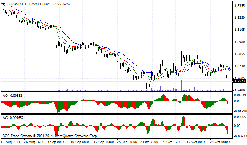The height and width of the screenshot is (145, 247).
Task: Click the BCS Trade Station copyright text
Action: coord(50,136)
